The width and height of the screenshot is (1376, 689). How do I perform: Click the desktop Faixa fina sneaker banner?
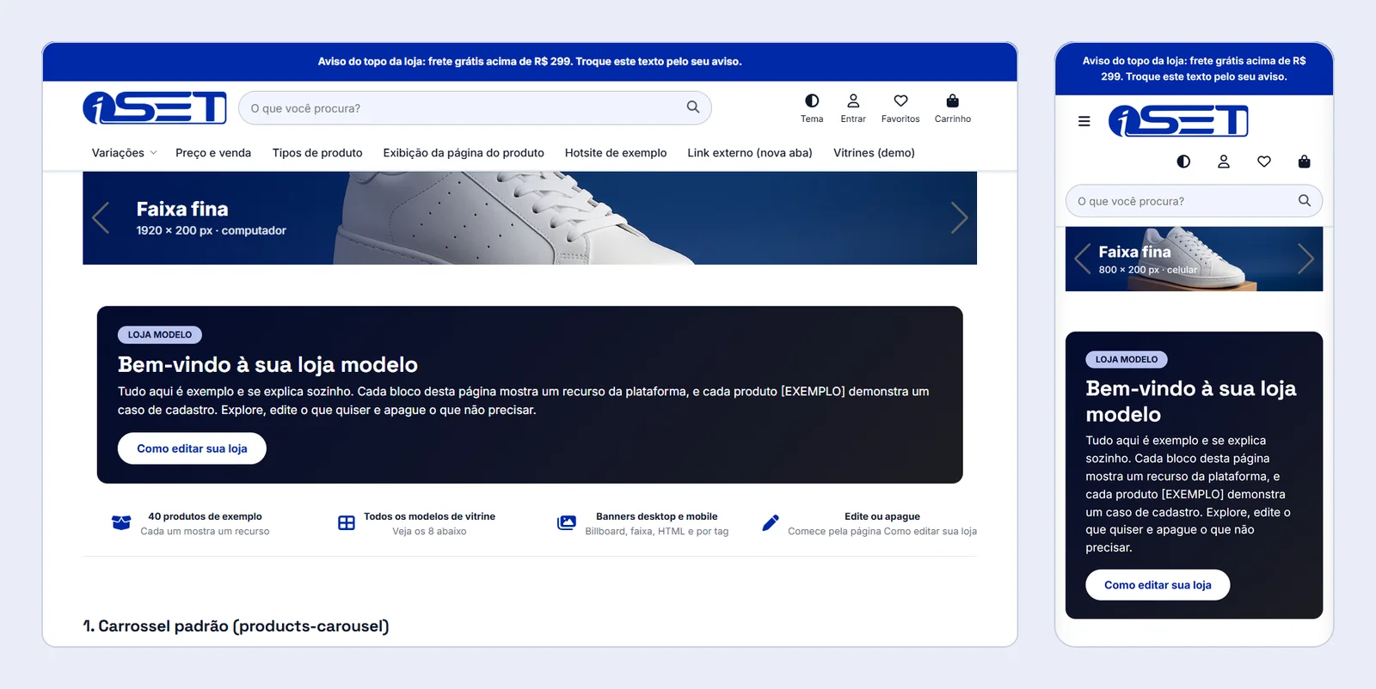(x=530, y=218)
